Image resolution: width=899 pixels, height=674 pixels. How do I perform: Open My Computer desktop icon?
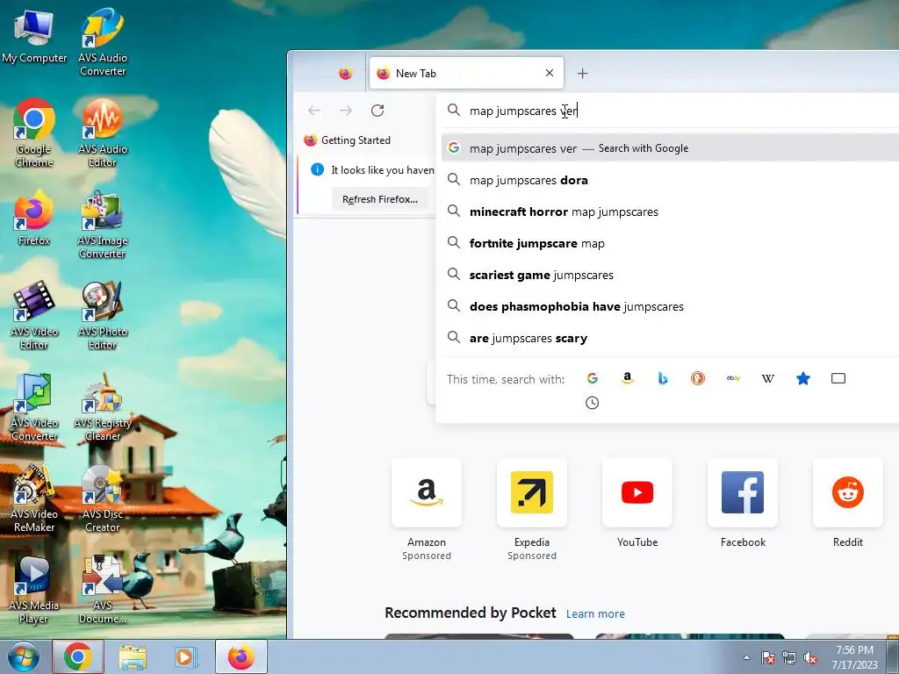tap(34, 36)
